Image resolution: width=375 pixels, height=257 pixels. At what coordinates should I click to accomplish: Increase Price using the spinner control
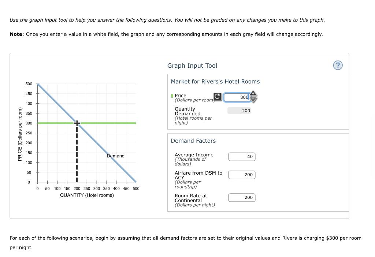[x=253, y=94]
